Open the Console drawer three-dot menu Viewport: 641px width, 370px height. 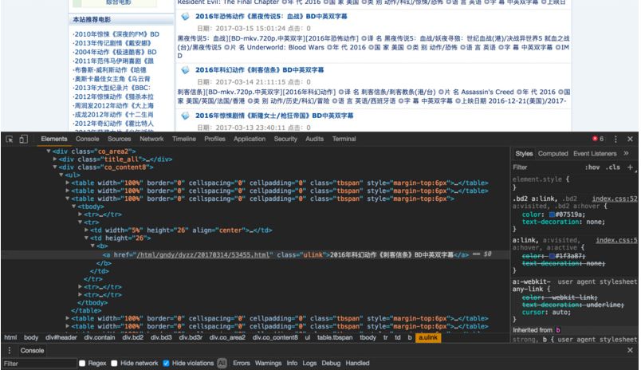[x=10, y=350]
